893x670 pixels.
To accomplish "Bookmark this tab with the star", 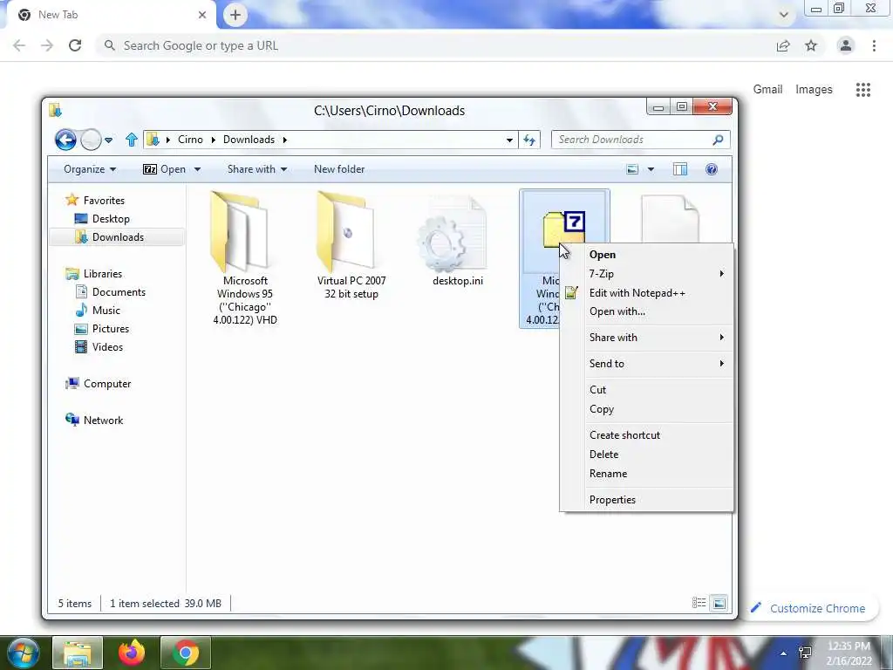I will point(811,45).
